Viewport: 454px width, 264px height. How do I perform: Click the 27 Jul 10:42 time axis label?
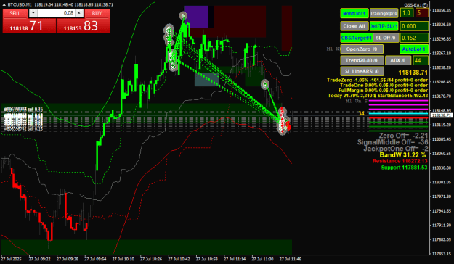179,259
